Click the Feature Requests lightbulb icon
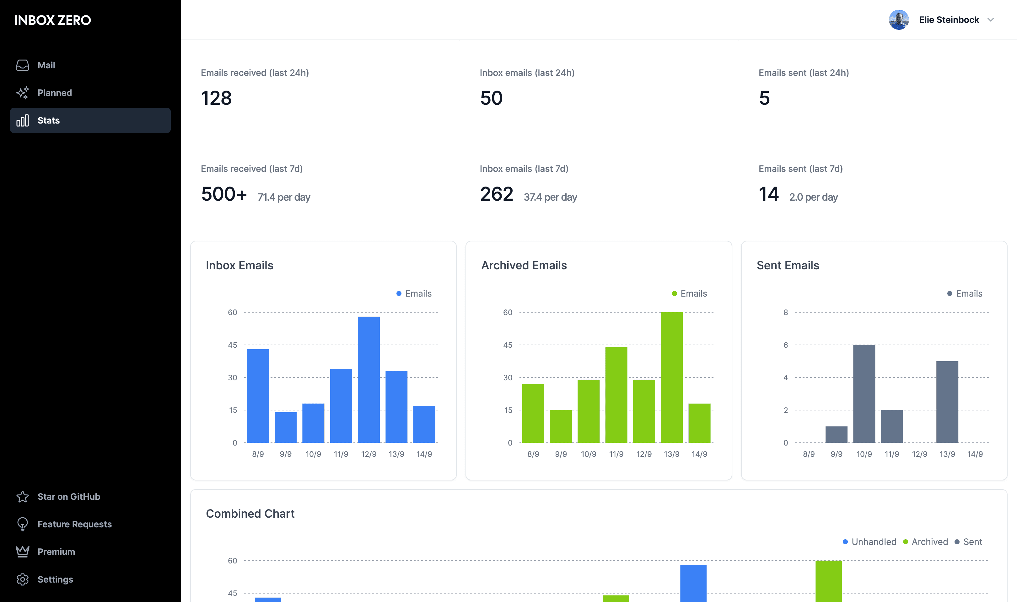 pos(22,524)
